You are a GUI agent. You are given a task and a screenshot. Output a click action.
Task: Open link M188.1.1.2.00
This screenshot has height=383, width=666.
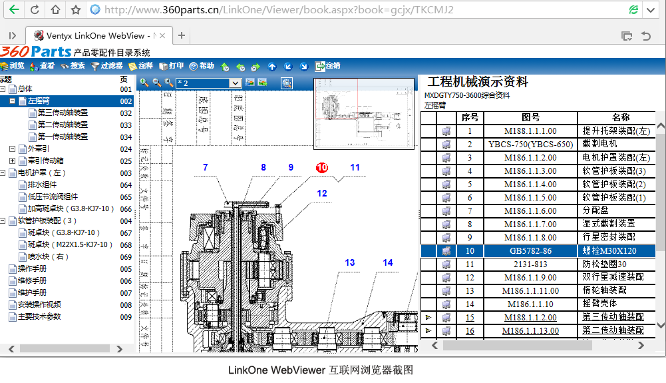click(530, 318)
